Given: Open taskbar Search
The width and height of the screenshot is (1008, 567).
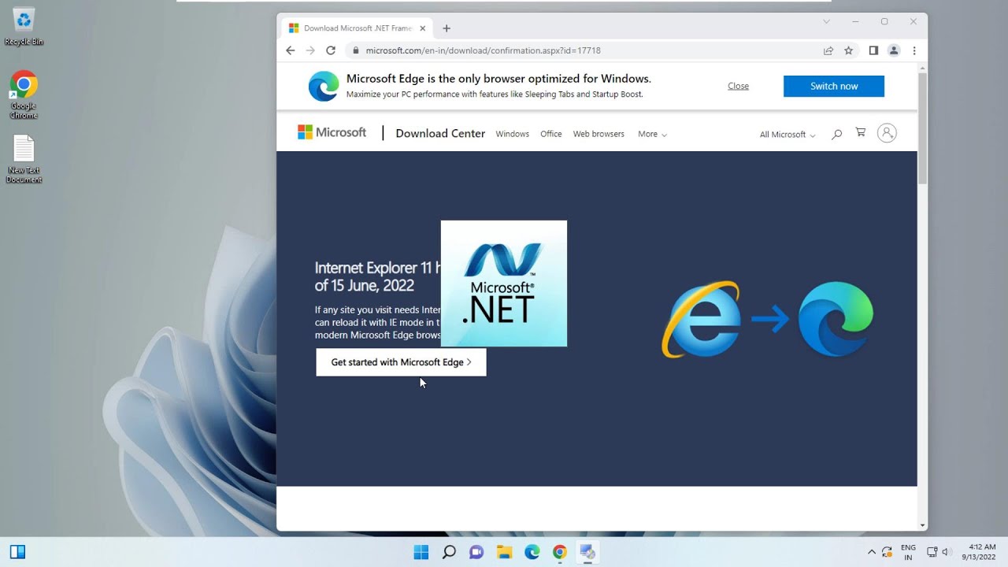Looking at the screenshot, I should point(449,552).
